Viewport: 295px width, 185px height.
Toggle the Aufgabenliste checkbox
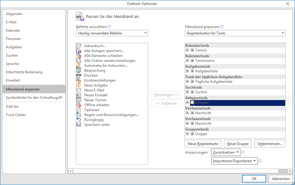[192, 71]
